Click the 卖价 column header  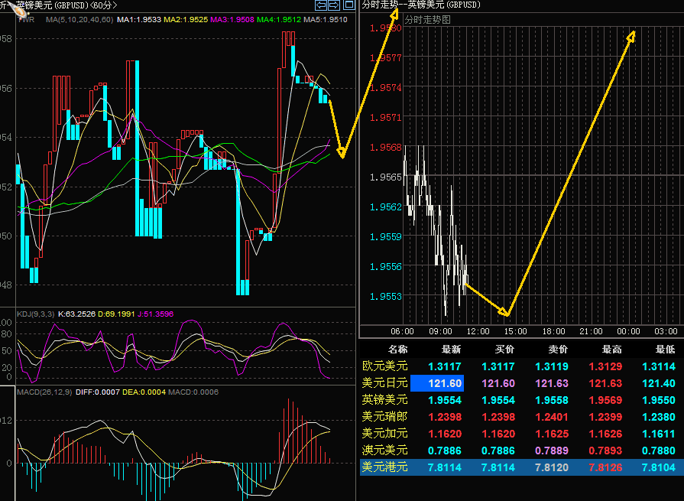pos(557,349)
